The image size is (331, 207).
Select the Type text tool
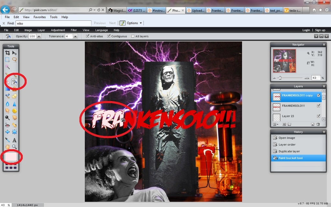point(14,140)
